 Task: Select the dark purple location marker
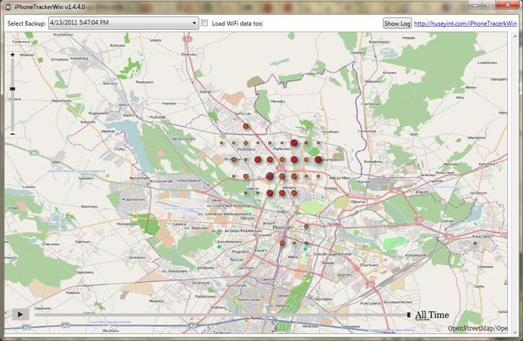(x=270, y=176)
